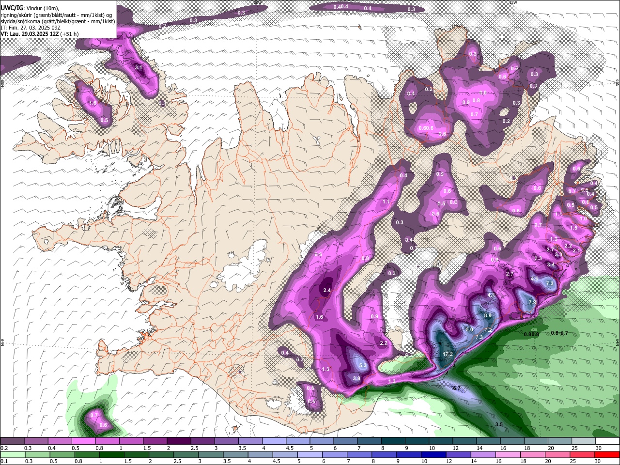Click the IT: Fim. 27. 03. 2025 09Z line
This screenshot has height=465, width=620.
(x=31, y=28)
